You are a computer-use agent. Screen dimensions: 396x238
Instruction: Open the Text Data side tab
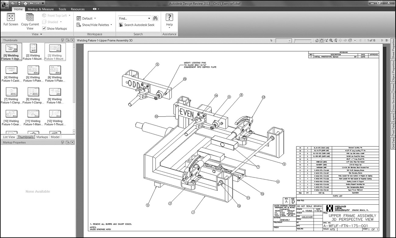393,130
